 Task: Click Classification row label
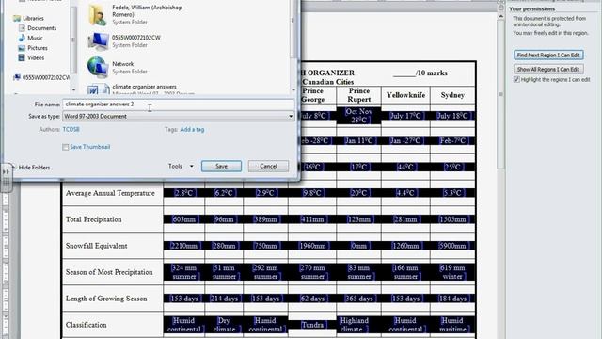click(86, 325)
